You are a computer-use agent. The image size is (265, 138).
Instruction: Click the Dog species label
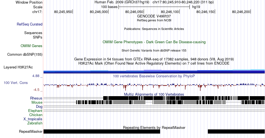39,106
